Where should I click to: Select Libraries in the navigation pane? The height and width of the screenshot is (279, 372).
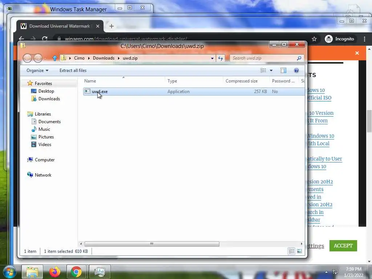[x=43, y=114]
